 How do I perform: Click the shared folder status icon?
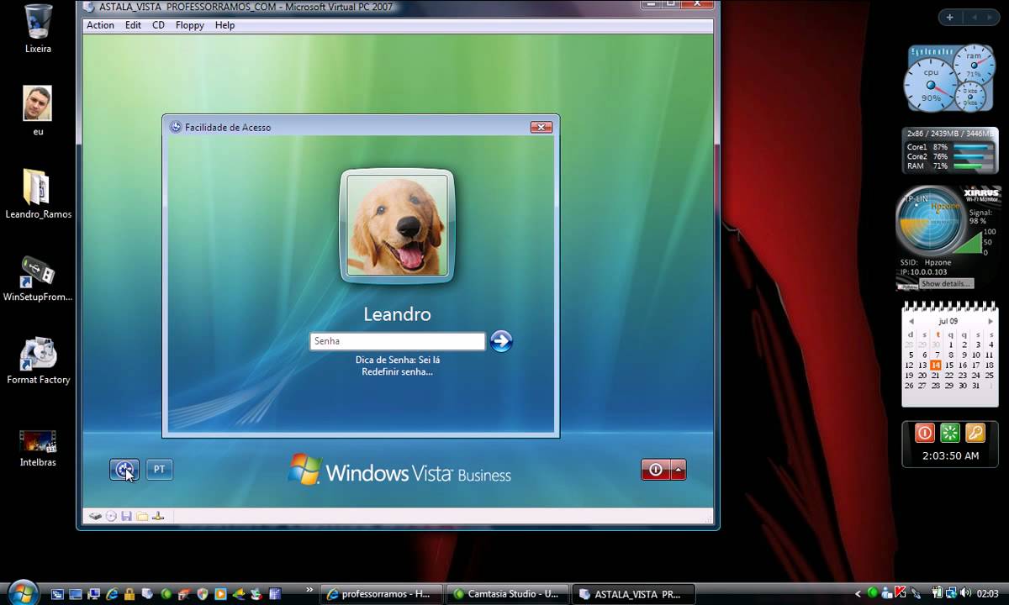tap(142, 516)
